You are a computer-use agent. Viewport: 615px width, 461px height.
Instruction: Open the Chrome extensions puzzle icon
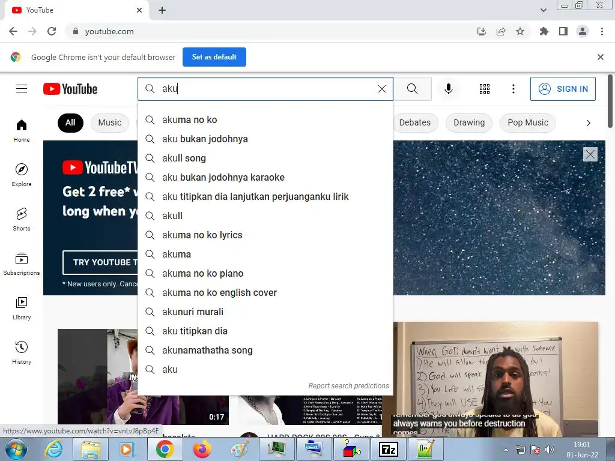click(x=544, y=31)
